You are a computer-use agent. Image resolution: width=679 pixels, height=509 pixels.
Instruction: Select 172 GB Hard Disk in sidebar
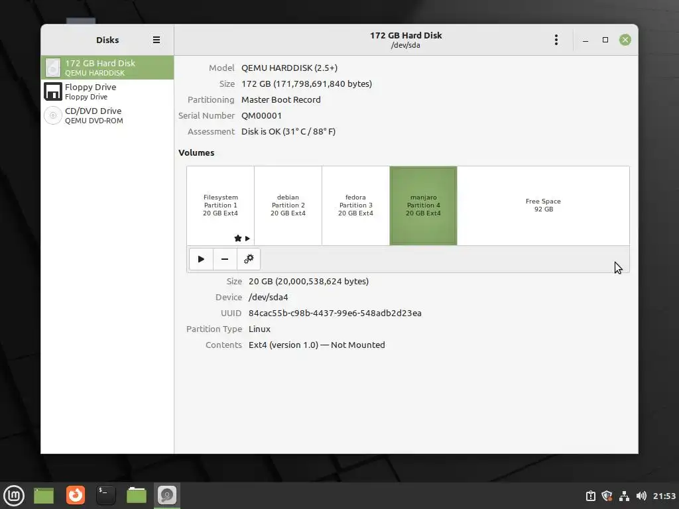107,68
